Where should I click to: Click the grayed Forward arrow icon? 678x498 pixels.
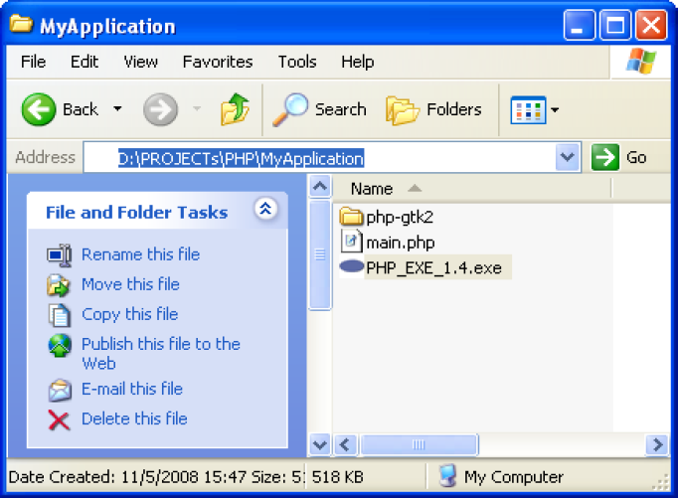[160, 109]
